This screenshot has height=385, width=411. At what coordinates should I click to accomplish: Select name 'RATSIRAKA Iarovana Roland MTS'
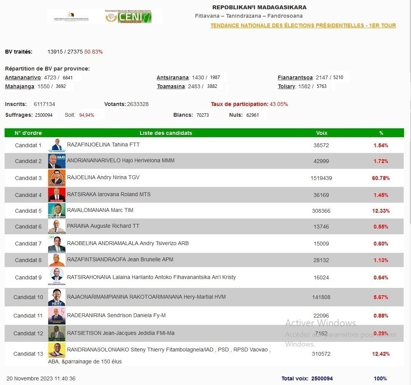coord(109,194)
